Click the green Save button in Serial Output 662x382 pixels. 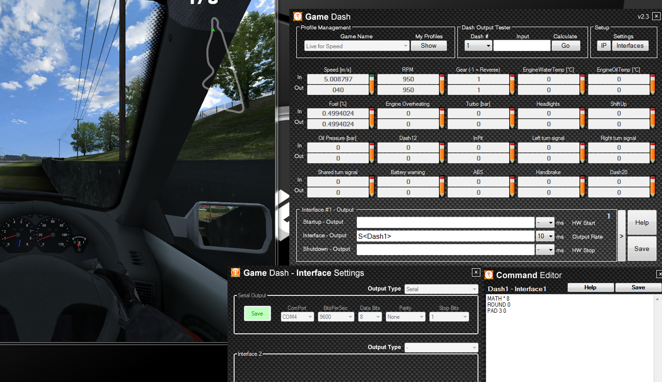pyautogui.click(x=257, y=314)
